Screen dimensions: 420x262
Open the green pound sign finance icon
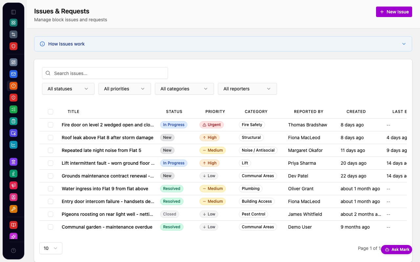[x=13, y=174]
